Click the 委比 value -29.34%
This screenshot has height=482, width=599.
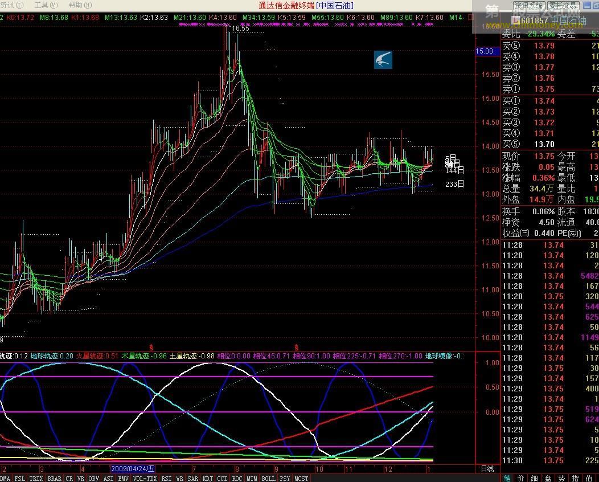tap(539, 34)
